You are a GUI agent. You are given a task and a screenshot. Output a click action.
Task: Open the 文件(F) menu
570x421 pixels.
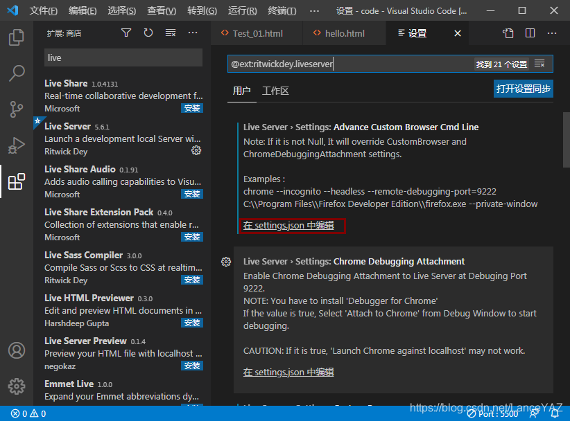click(43, 11)
